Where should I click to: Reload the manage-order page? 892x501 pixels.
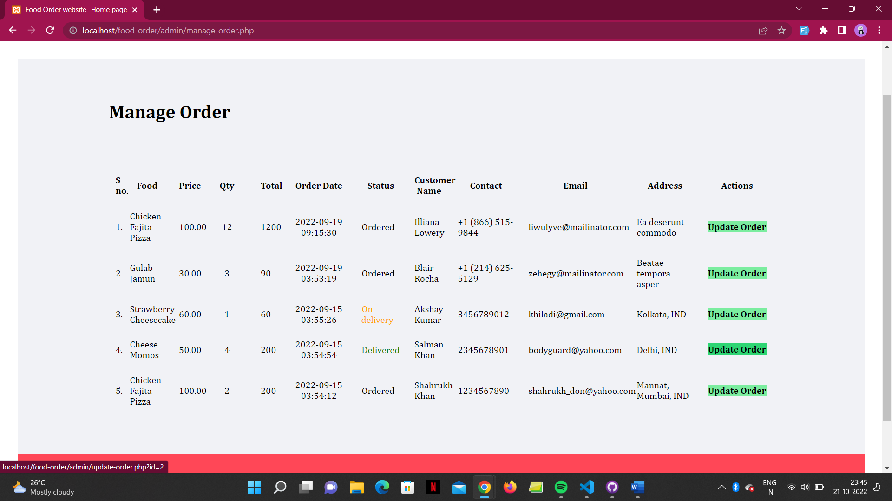[50, 30]
